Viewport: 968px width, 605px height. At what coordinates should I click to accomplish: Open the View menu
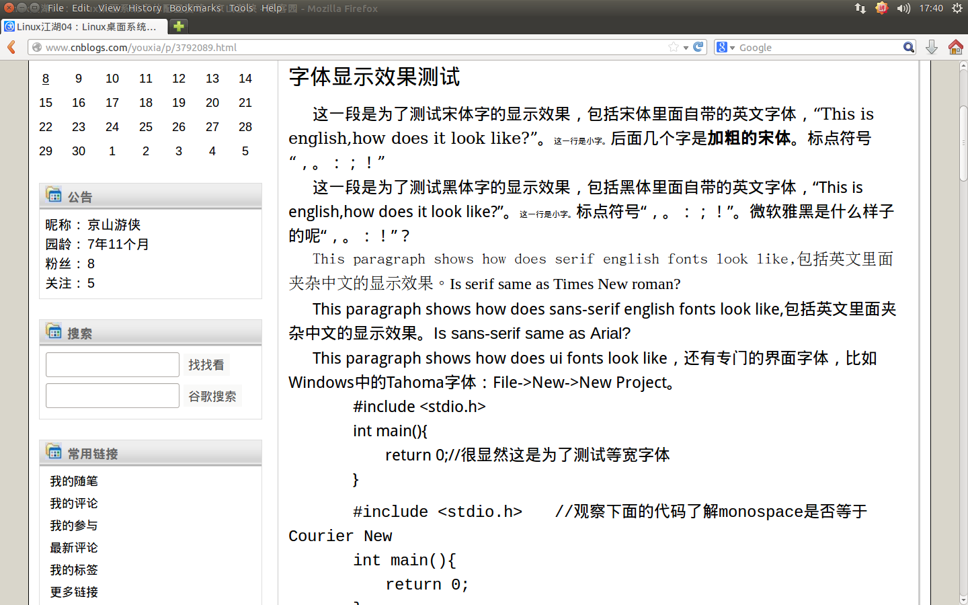109,8
